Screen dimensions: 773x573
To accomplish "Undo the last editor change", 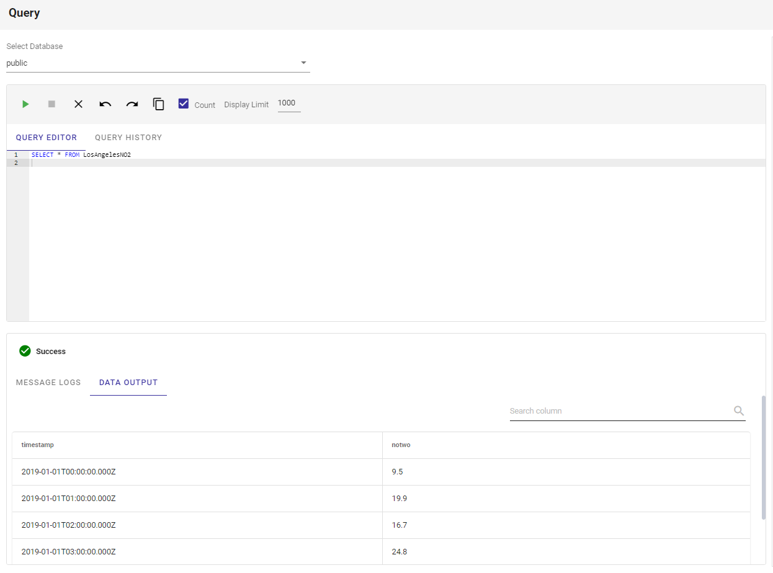I will click(105, 104).
